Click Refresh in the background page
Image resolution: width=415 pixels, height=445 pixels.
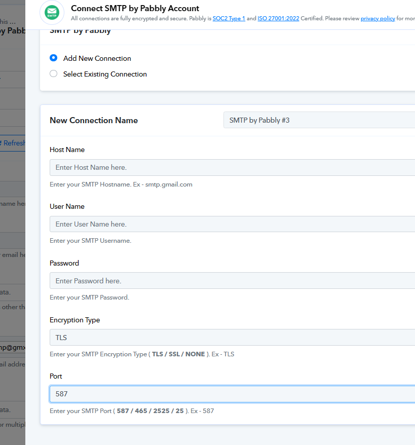tap(13, 143)
